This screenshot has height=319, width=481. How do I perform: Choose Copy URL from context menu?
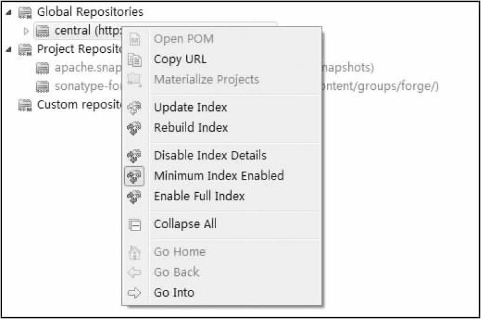[180, 59]
